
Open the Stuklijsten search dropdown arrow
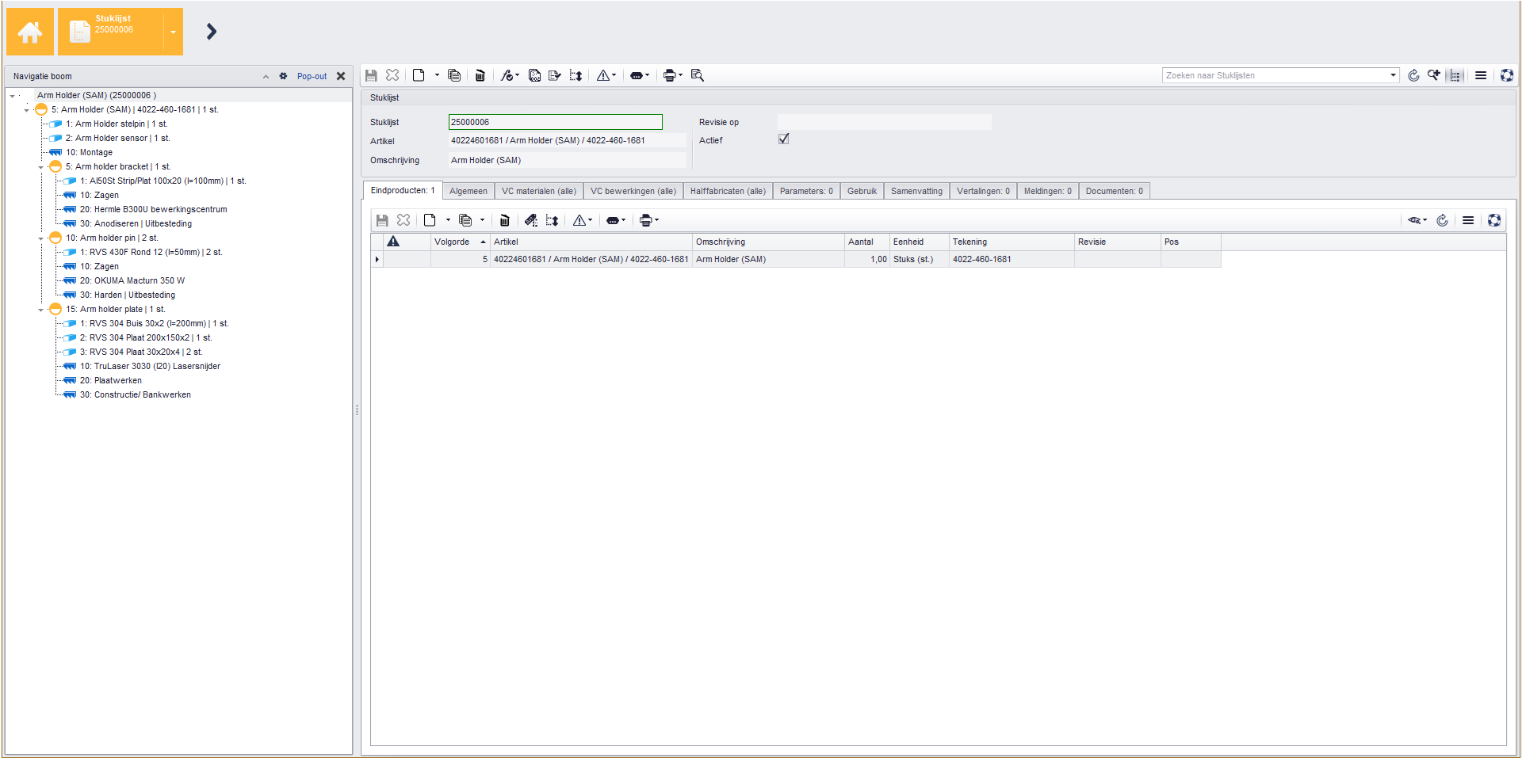[1394, 75]
